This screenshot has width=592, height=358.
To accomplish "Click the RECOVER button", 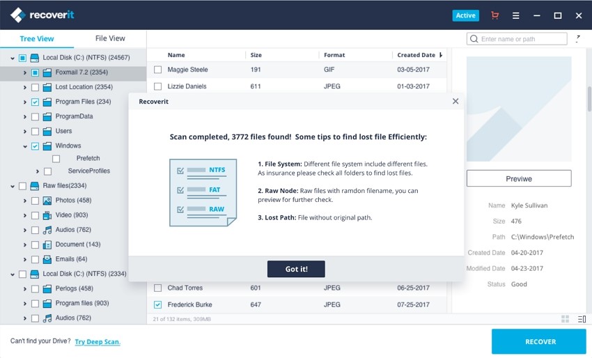I will tap(539, 341).
